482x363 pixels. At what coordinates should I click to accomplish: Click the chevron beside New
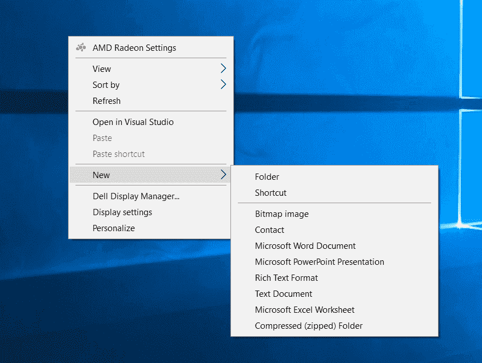(224, 175)
